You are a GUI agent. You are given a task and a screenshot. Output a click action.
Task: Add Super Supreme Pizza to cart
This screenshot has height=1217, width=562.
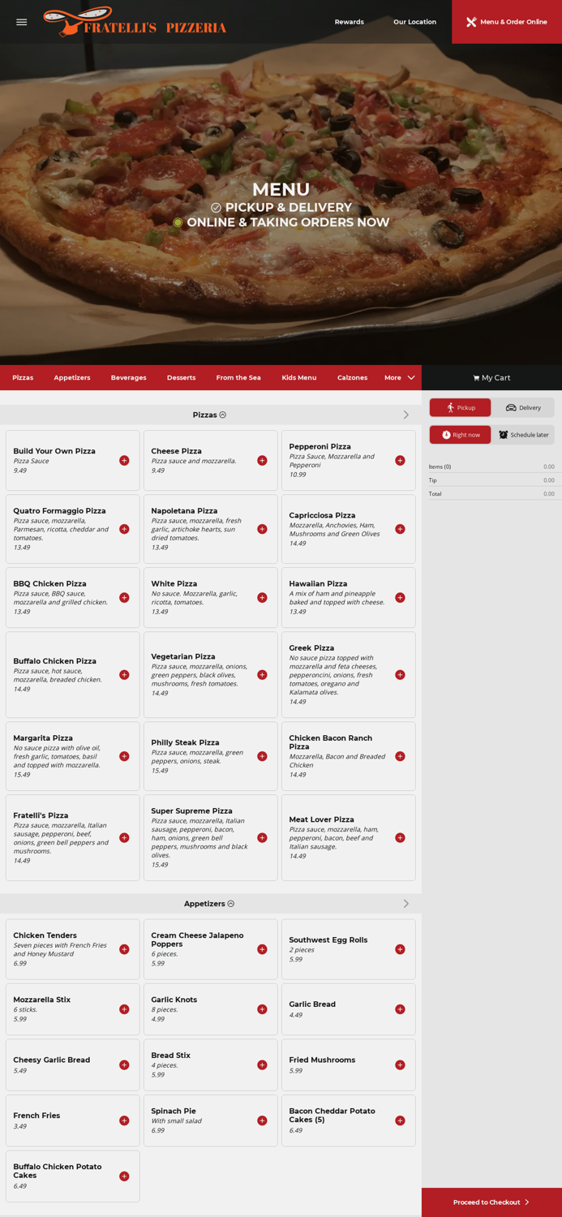[x=262, y=838]
